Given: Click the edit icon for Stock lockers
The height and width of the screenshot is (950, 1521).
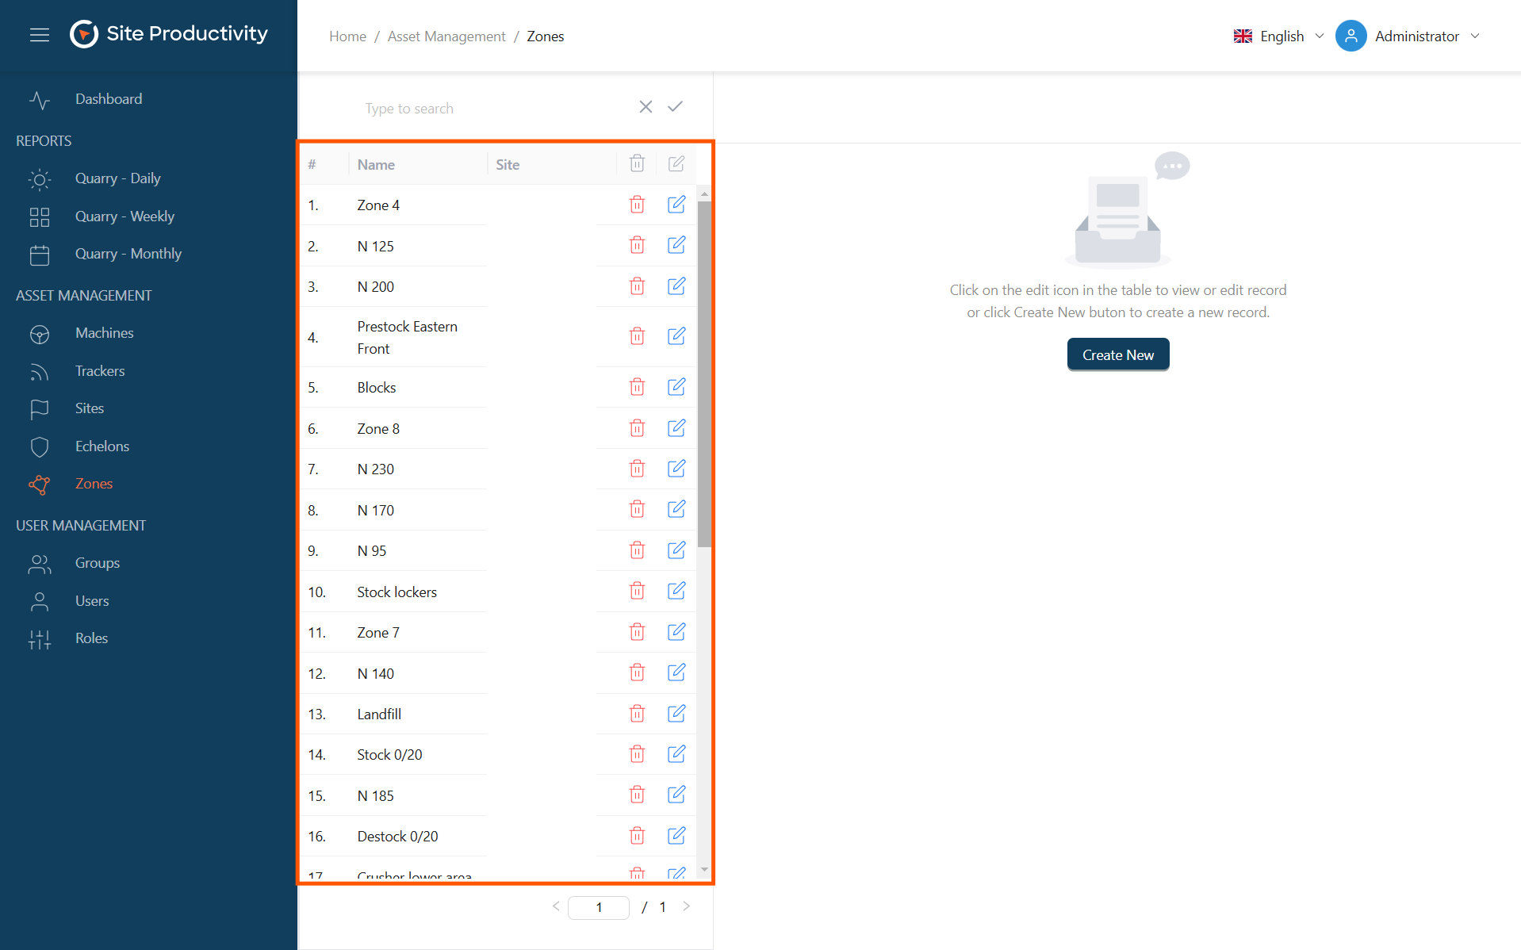Looking at the screenshot, I should pos(676,591).
